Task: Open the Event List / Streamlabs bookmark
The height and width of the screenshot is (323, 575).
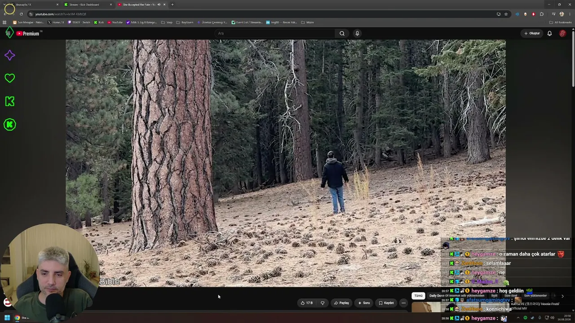Action: (x=247, y=22)
